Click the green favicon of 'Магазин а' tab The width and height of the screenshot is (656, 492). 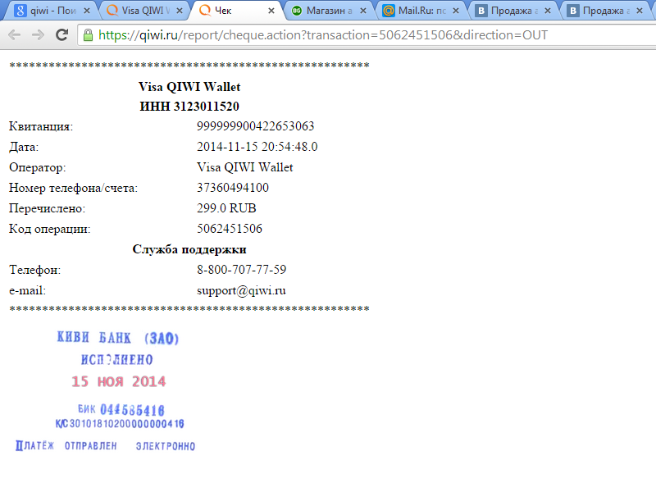pos(297,11)
